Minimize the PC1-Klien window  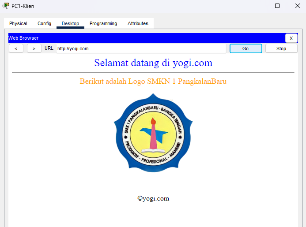pyautogui.click(x=257, y=6)
